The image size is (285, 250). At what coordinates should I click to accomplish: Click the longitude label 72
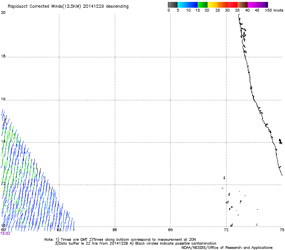[226, 230]
